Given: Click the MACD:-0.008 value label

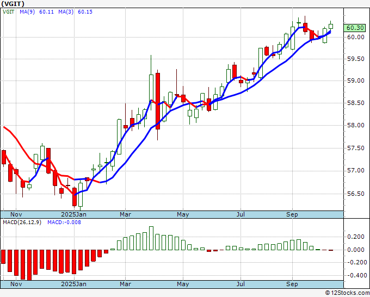Looking at the screenshot, I should (64, 222).
